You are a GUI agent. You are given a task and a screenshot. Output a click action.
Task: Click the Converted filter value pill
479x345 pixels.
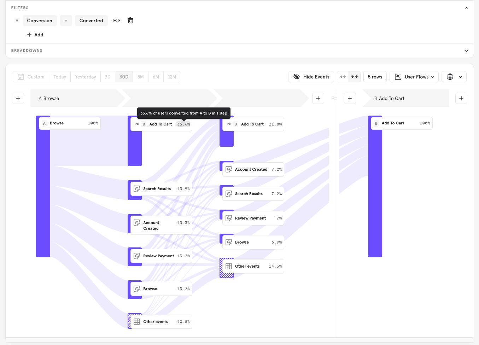(x=91, y=20)
